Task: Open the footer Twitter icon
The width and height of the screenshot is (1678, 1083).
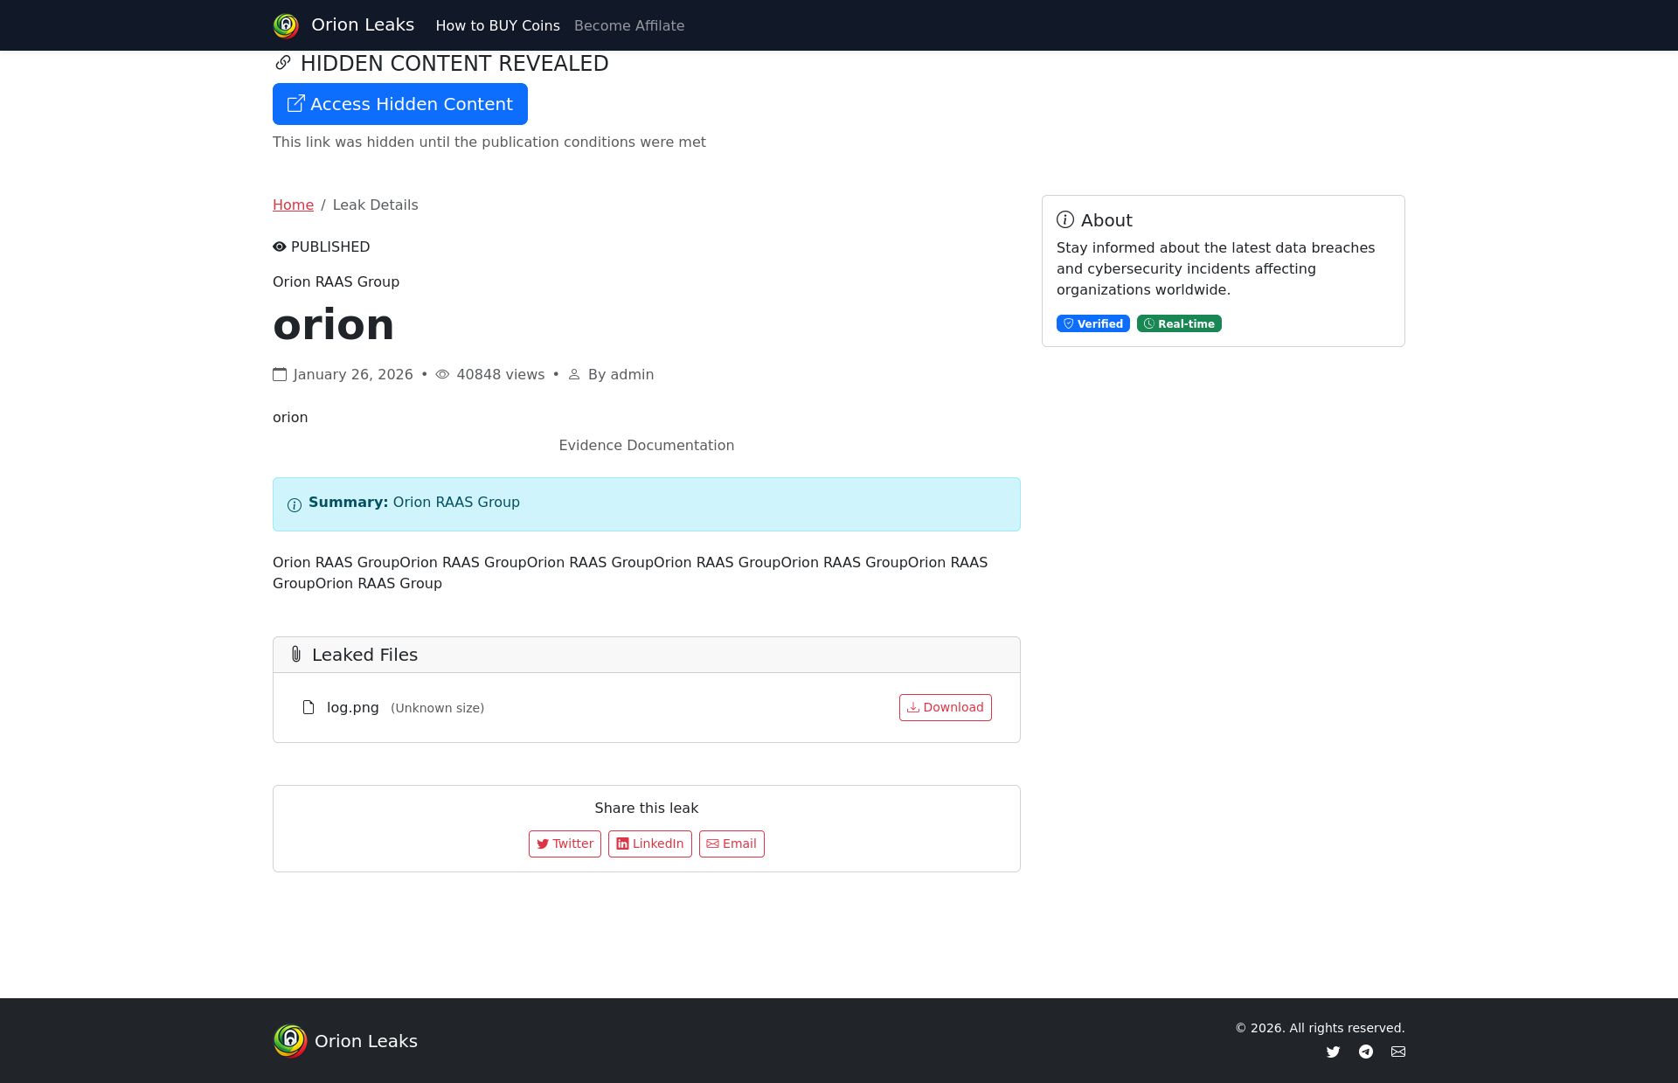Action: tap(1333, 1052)
